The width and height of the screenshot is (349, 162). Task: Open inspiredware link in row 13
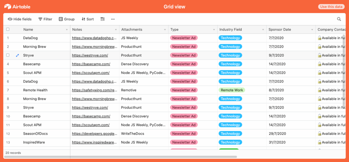[94, 142]
